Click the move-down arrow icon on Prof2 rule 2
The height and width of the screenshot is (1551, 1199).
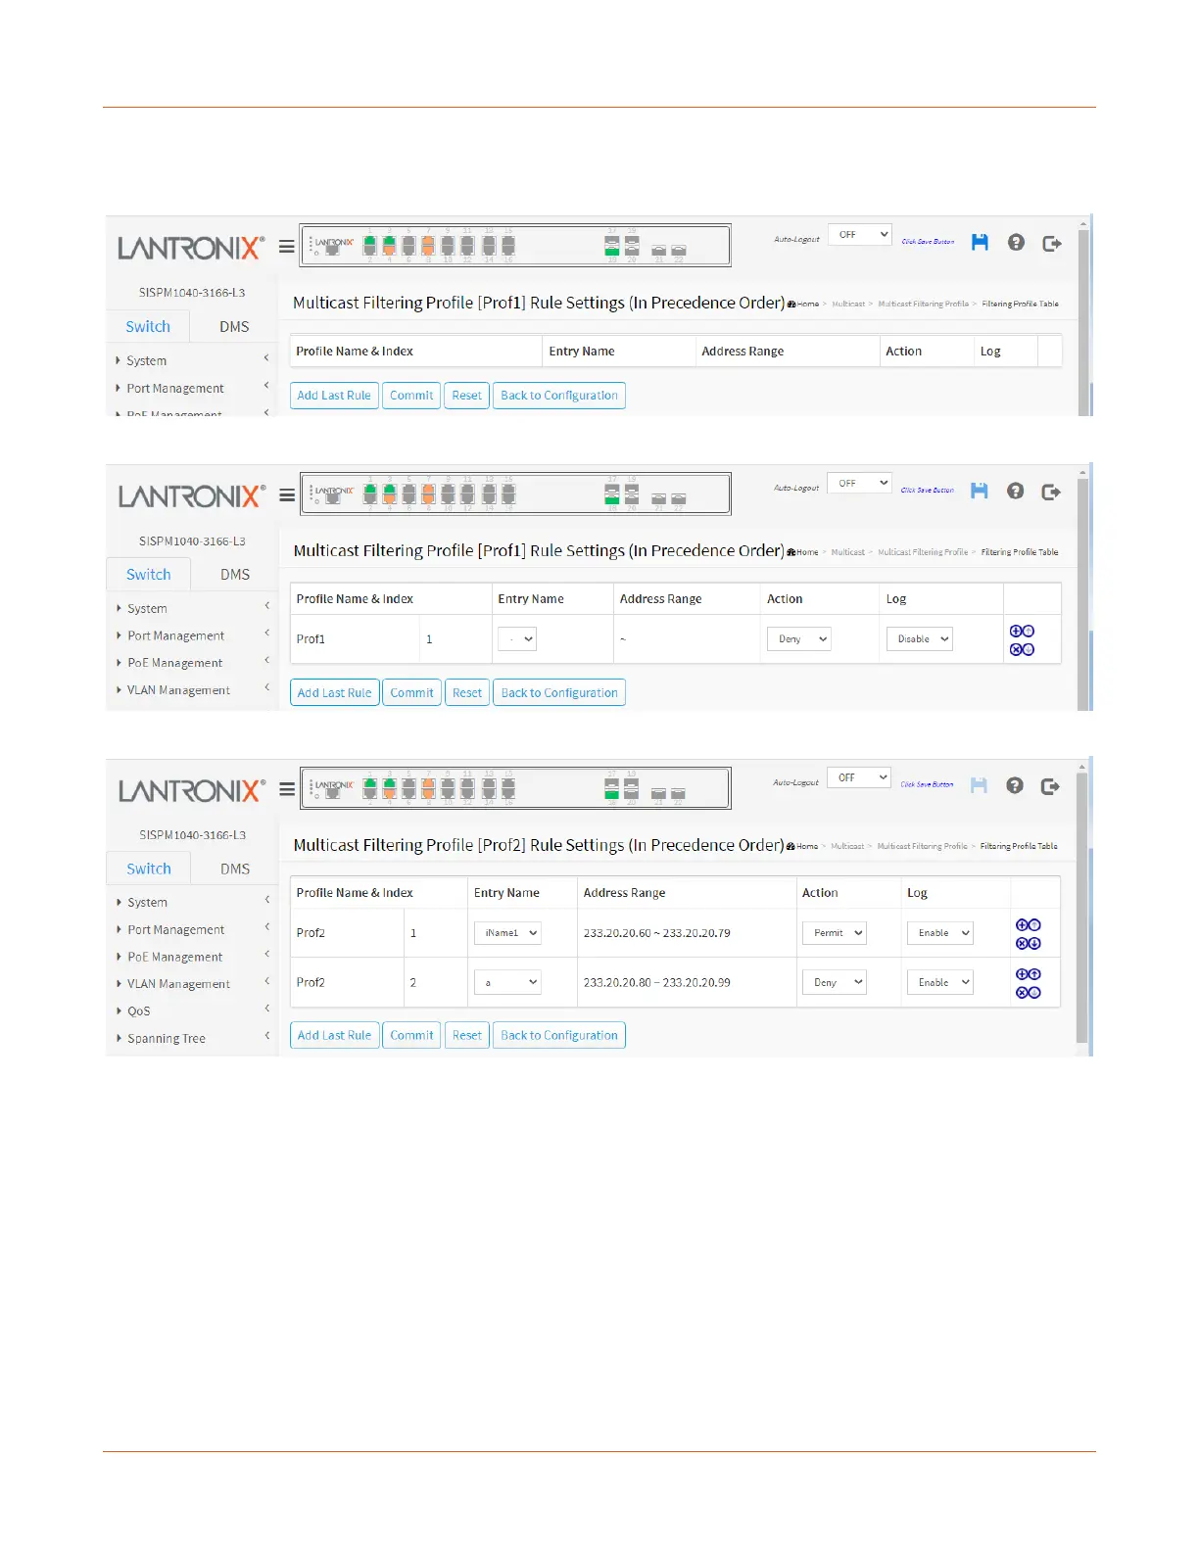click(x=1034, y=992)
